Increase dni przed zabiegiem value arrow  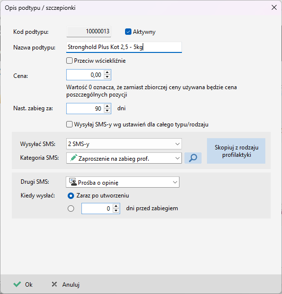116,206
